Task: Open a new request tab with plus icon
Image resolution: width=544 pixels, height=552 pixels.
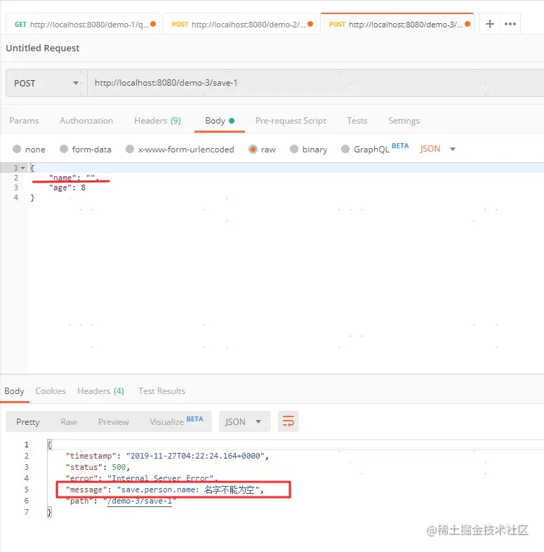Action: (489, 24)
